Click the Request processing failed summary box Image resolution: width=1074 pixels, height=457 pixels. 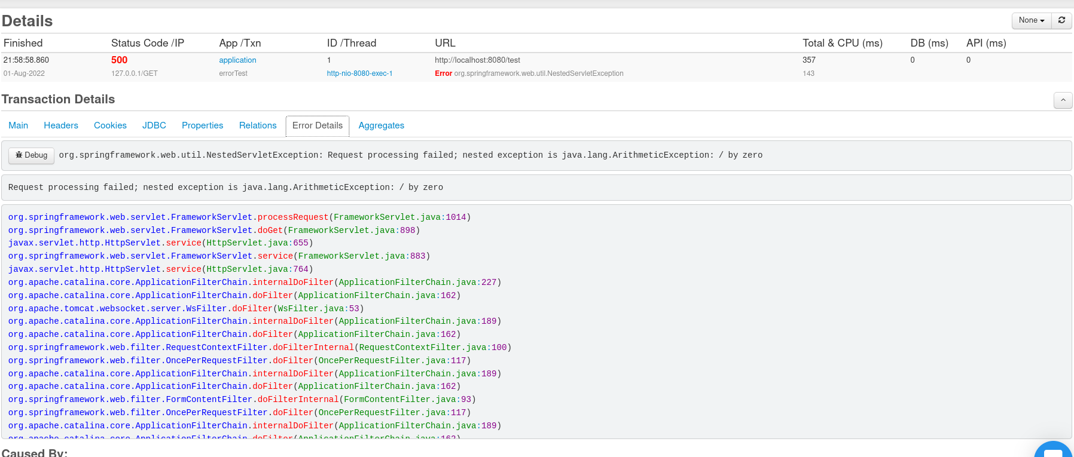[x=536, y=188]
